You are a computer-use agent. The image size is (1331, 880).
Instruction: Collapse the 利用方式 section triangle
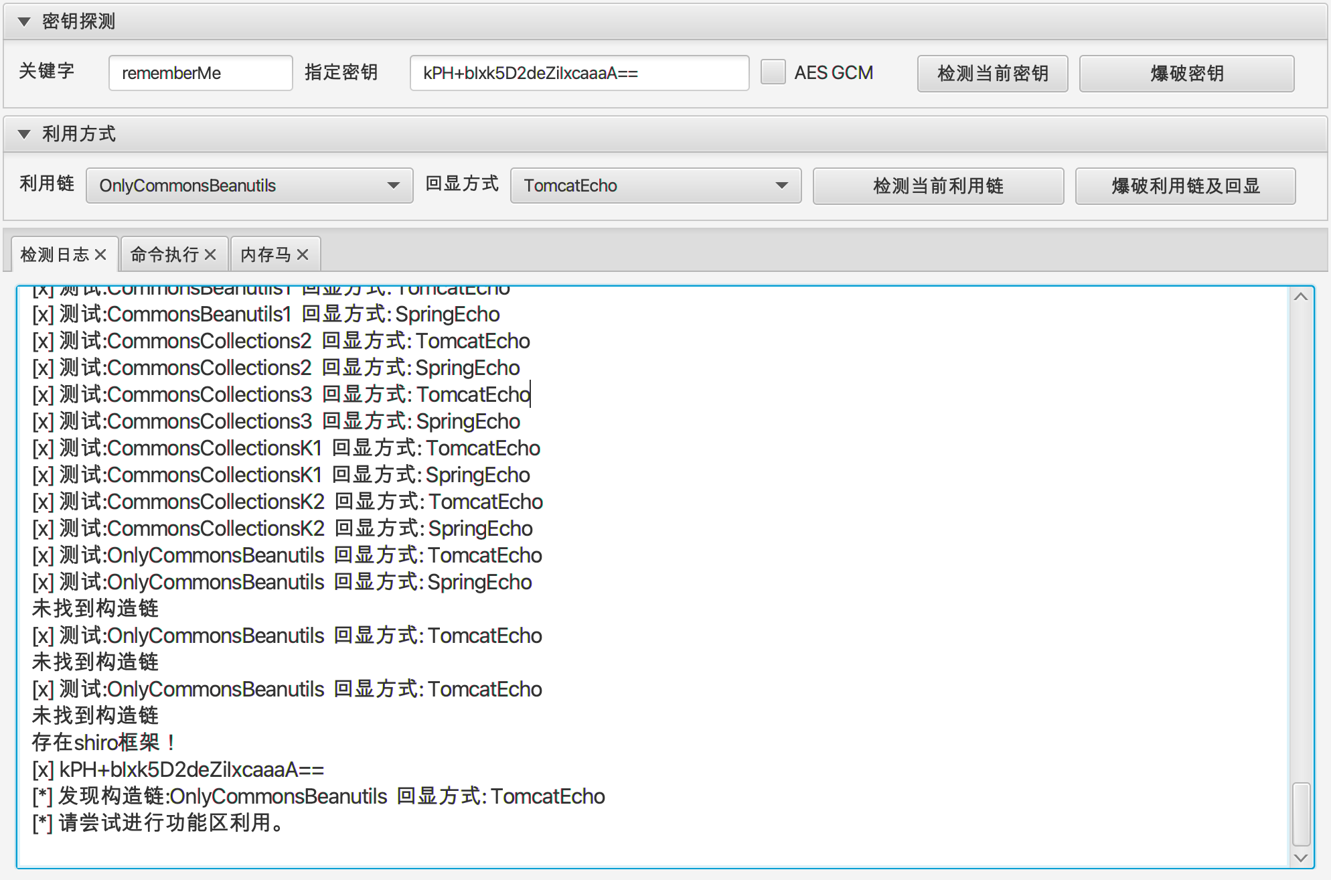[24, 134]
